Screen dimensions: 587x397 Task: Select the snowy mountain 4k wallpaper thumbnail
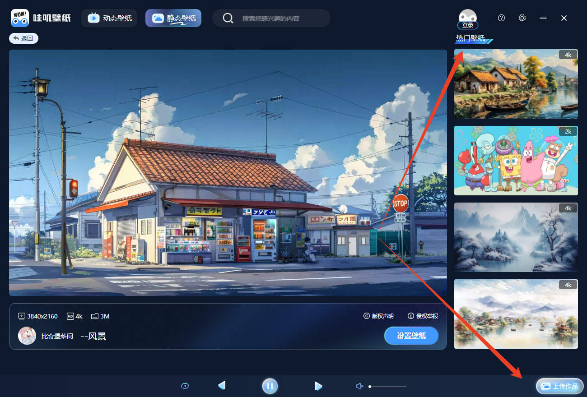[x=516, y=237]
